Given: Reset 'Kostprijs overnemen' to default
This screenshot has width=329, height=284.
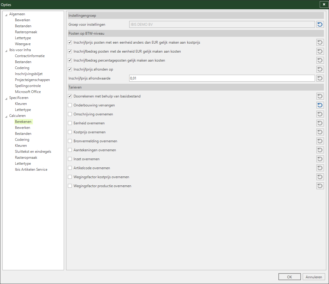Looking at the screenshot, I should tap(320, 132).
